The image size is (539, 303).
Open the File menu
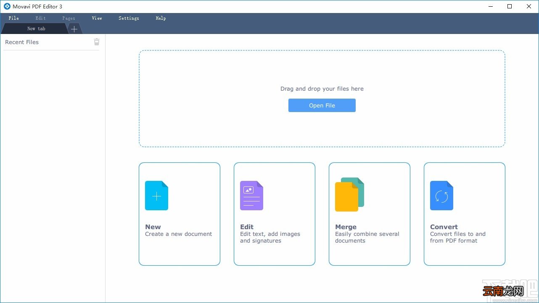(13, 18)
